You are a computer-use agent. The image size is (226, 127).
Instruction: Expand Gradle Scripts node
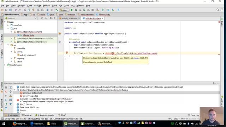[x=5, y=65]
